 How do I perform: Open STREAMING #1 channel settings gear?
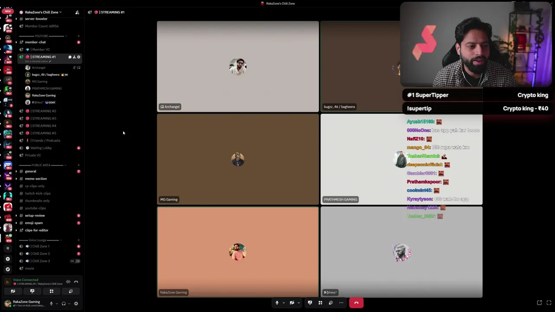[x=78, y=57]
